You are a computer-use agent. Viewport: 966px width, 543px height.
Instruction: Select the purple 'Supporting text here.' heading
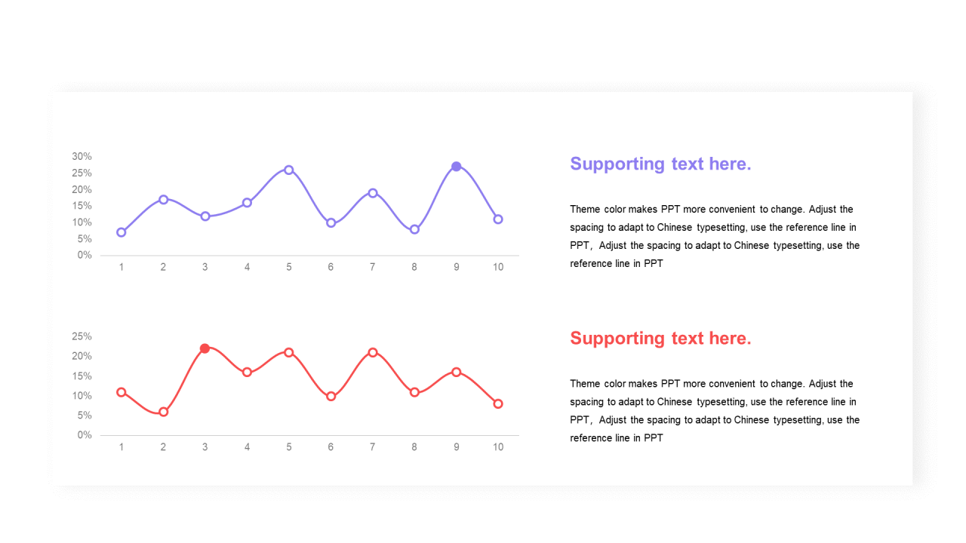pos(660,164)
